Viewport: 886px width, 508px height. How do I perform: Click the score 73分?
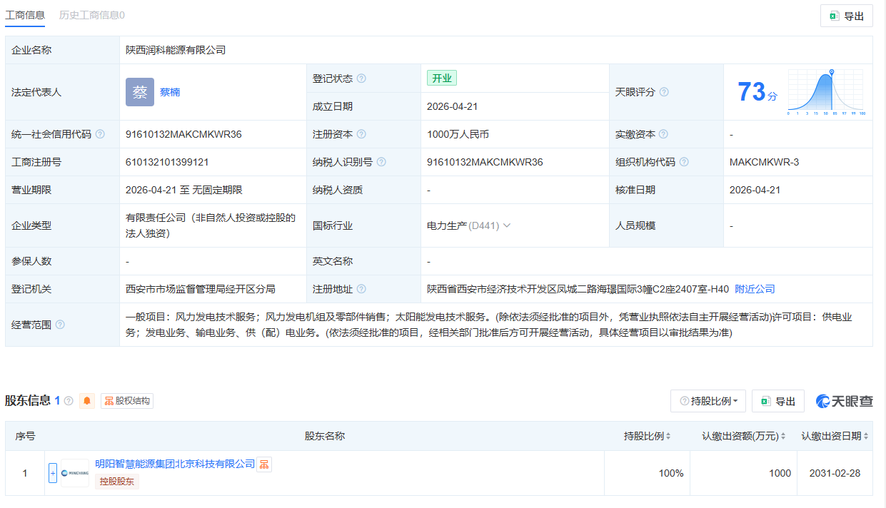(757, 92)
